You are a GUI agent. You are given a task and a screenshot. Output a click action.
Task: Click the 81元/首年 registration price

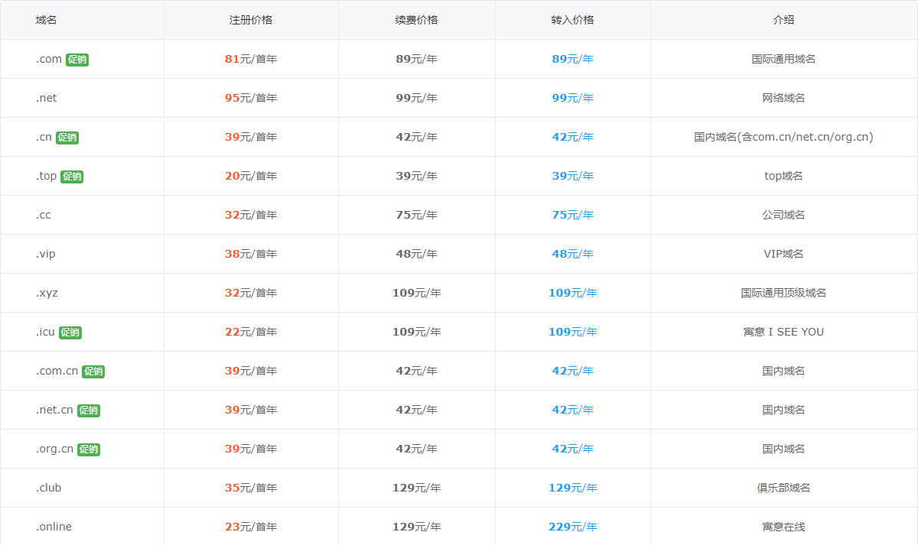[251, 59]
